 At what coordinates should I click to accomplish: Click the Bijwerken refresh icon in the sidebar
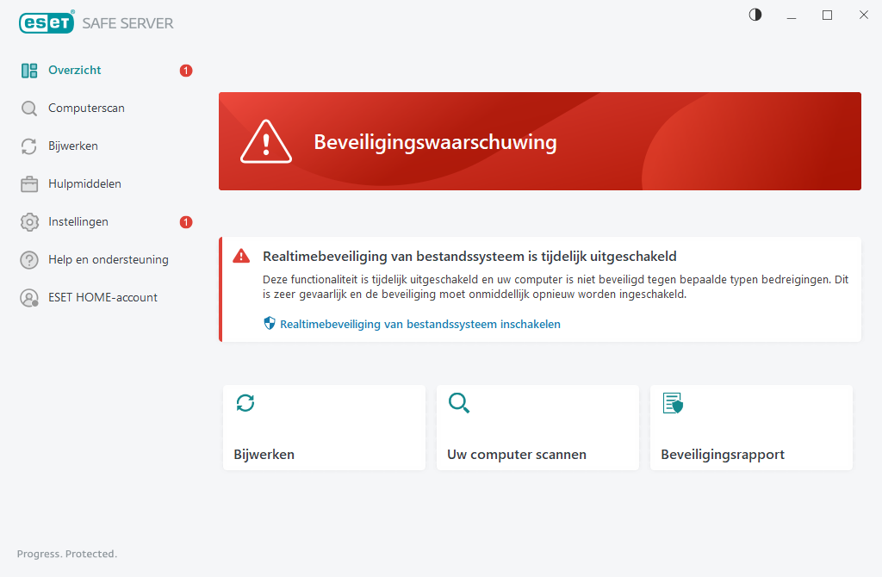pyautogui.click(x=29, y=146)
